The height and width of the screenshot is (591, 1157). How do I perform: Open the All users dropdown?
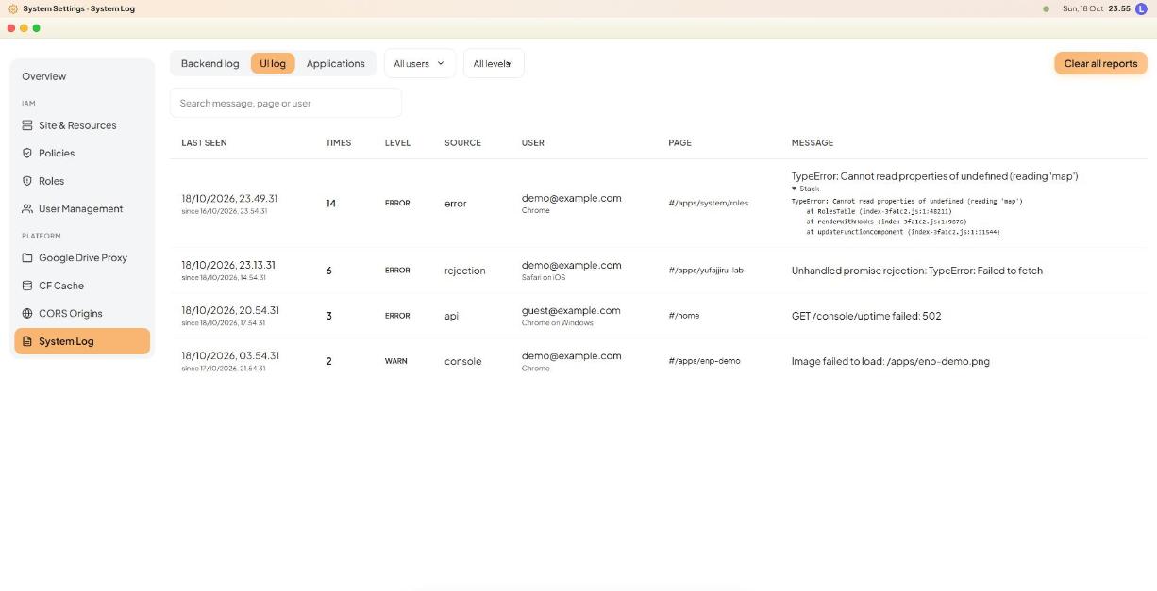pos(419,63)
